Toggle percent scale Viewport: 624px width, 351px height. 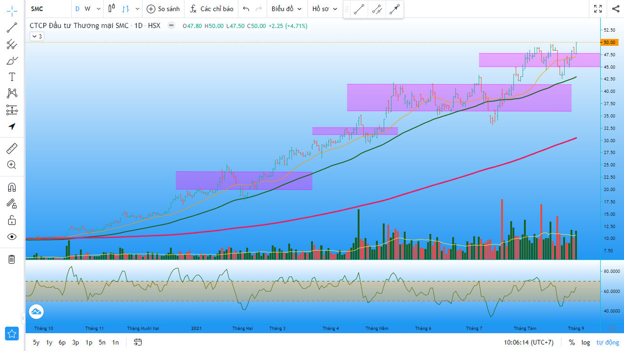572,342
